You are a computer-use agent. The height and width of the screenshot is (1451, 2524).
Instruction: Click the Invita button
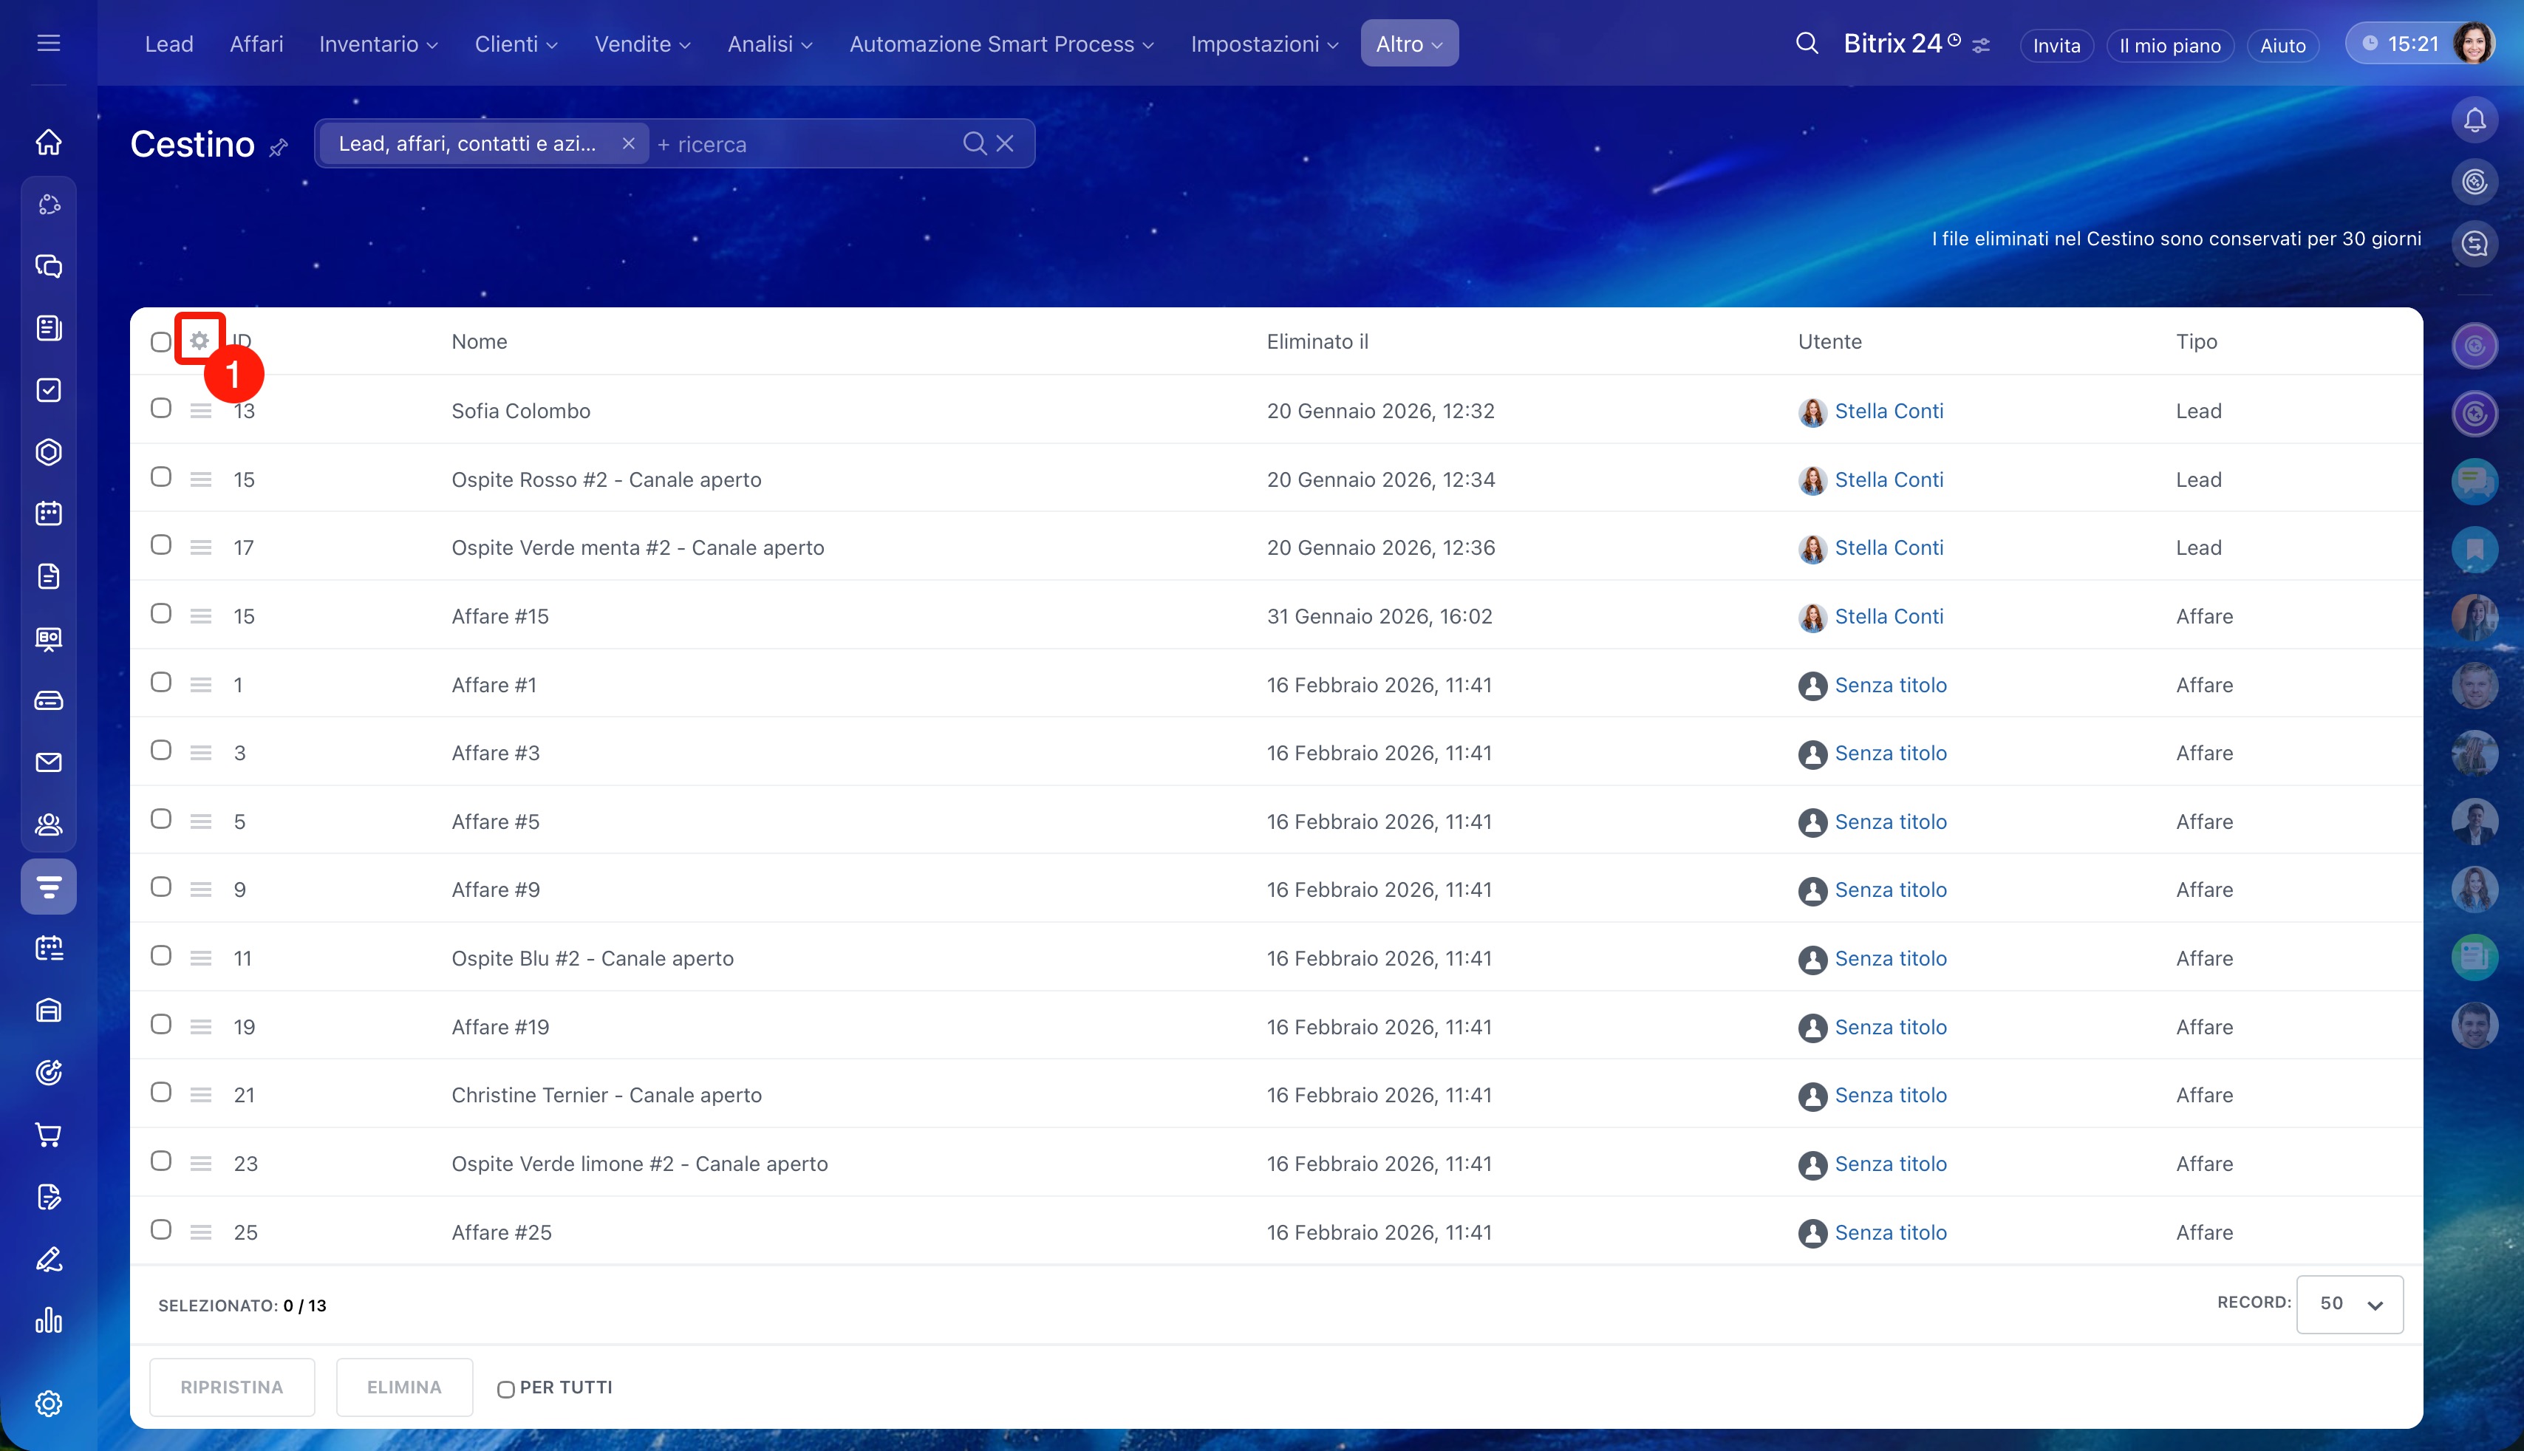(x=2056, y=46)
